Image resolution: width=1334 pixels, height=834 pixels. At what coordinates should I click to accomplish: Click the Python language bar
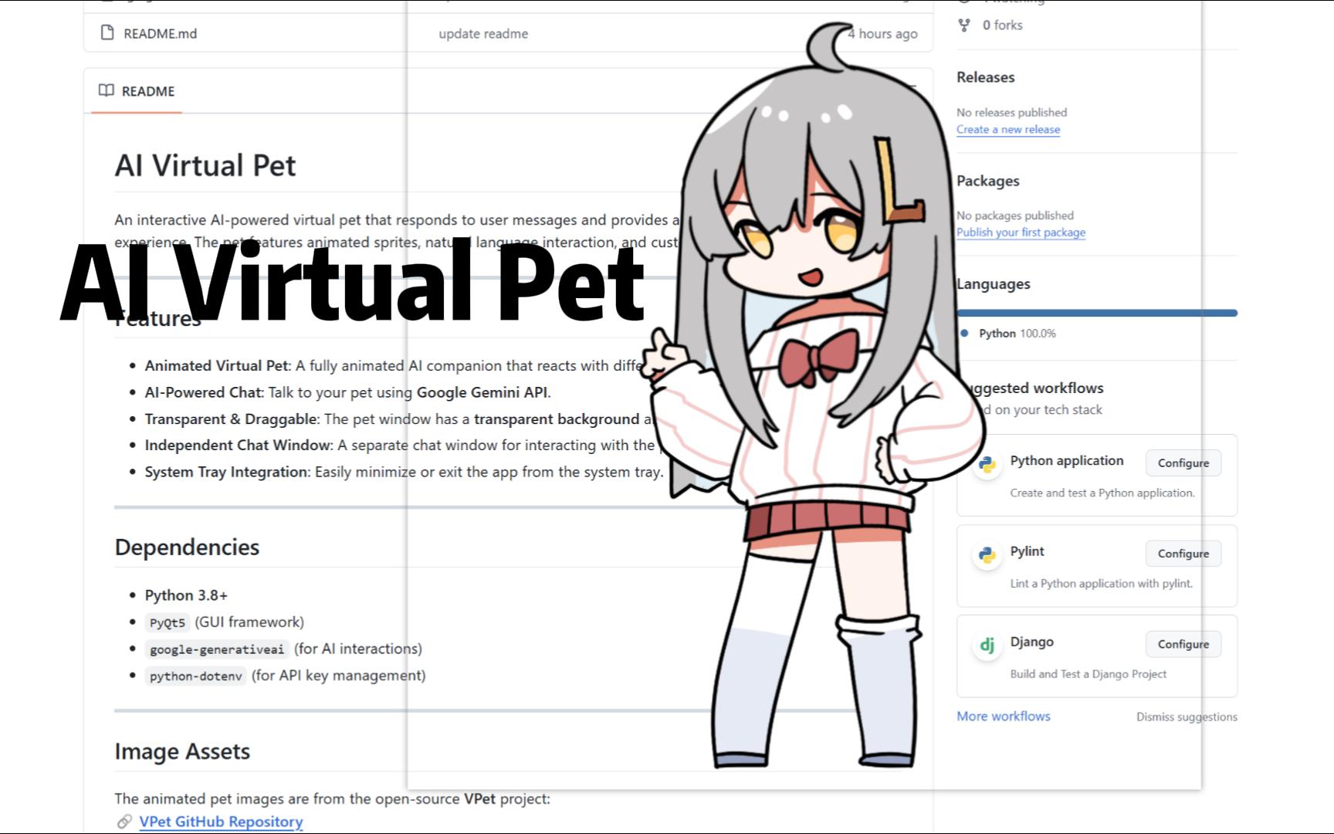[1097, 313]
